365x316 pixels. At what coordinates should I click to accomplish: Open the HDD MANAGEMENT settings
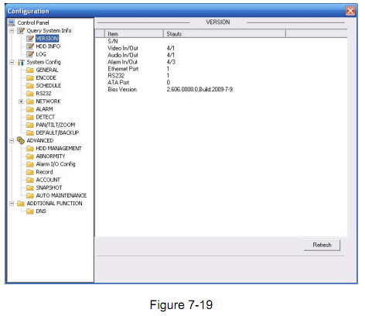[59, 149]
